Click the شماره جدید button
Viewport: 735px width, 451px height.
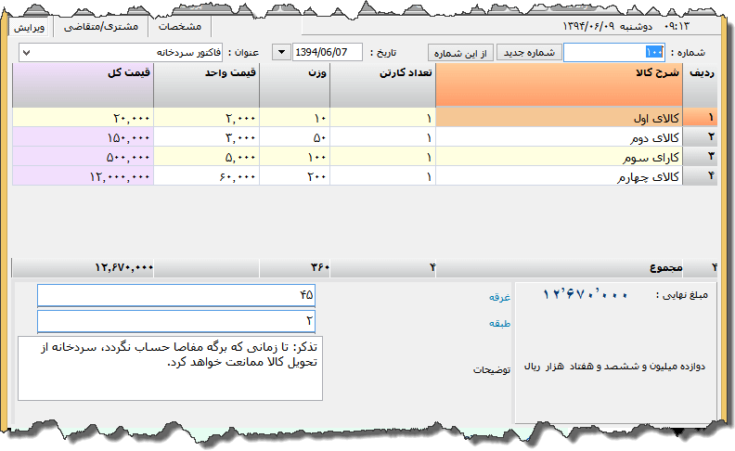point(528,52)
